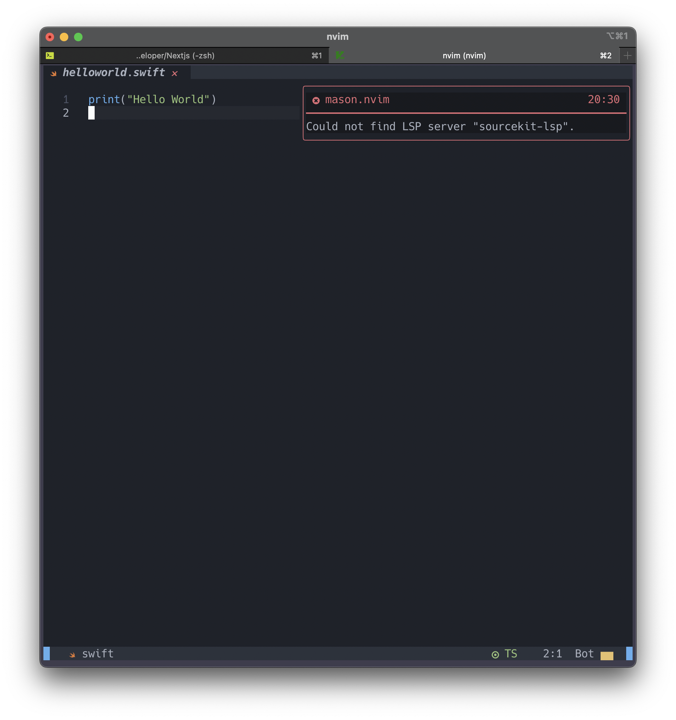Close the window with the red button
This screenshot has height=720, width=676.
pos(50,37)
